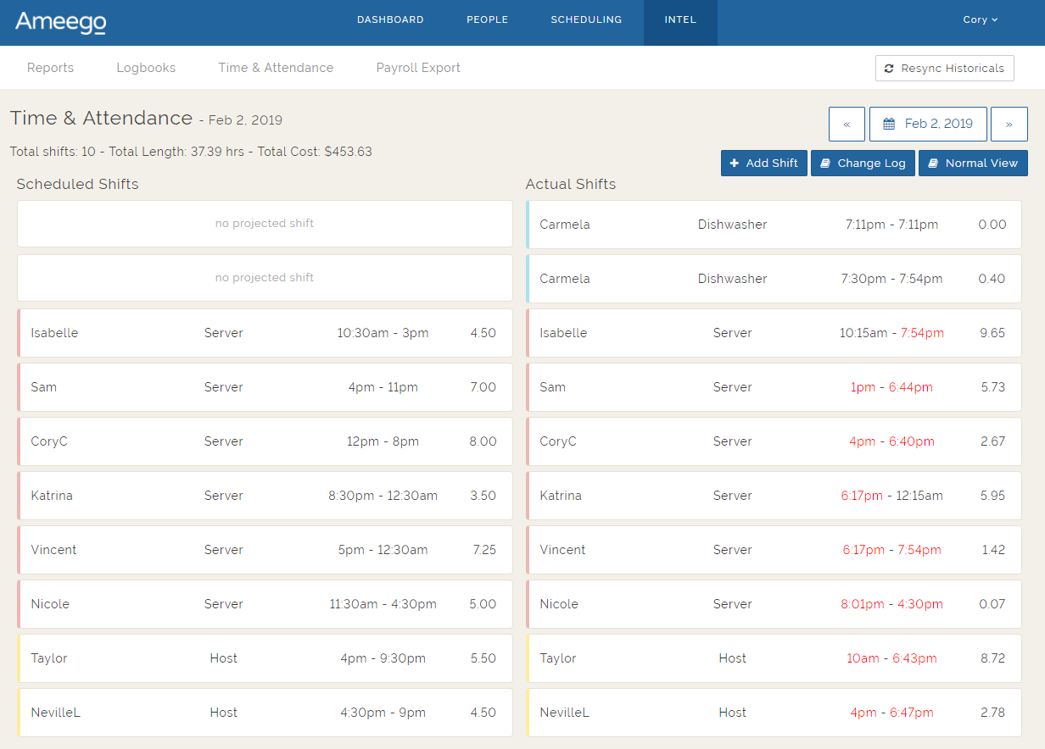
Task: Click the book icon on Normal View
Action: pos(933,164)
